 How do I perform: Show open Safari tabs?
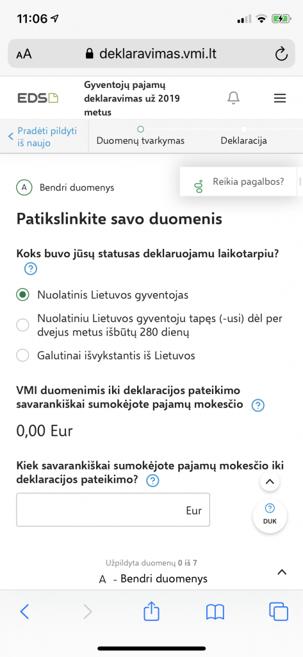tap(278, 611)
